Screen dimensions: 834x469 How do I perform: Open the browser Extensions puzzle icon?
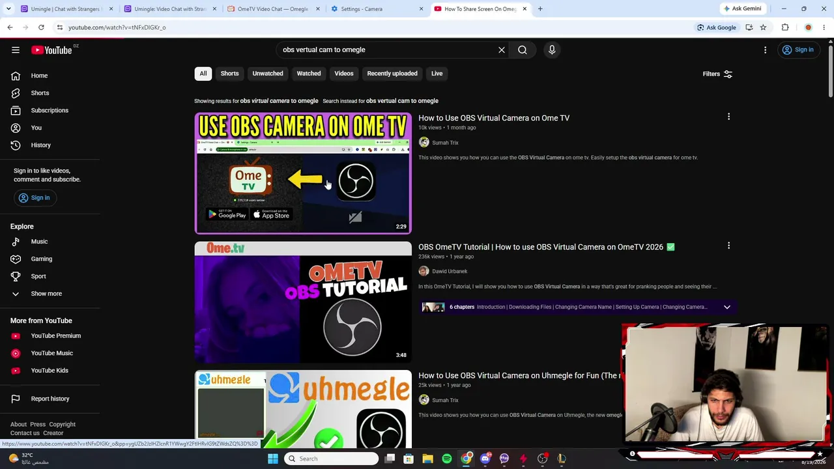[x=785, y=27]
